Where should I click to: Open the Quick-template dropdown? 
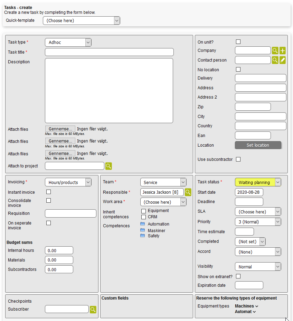pyautogui.click(x=82, y=21)
